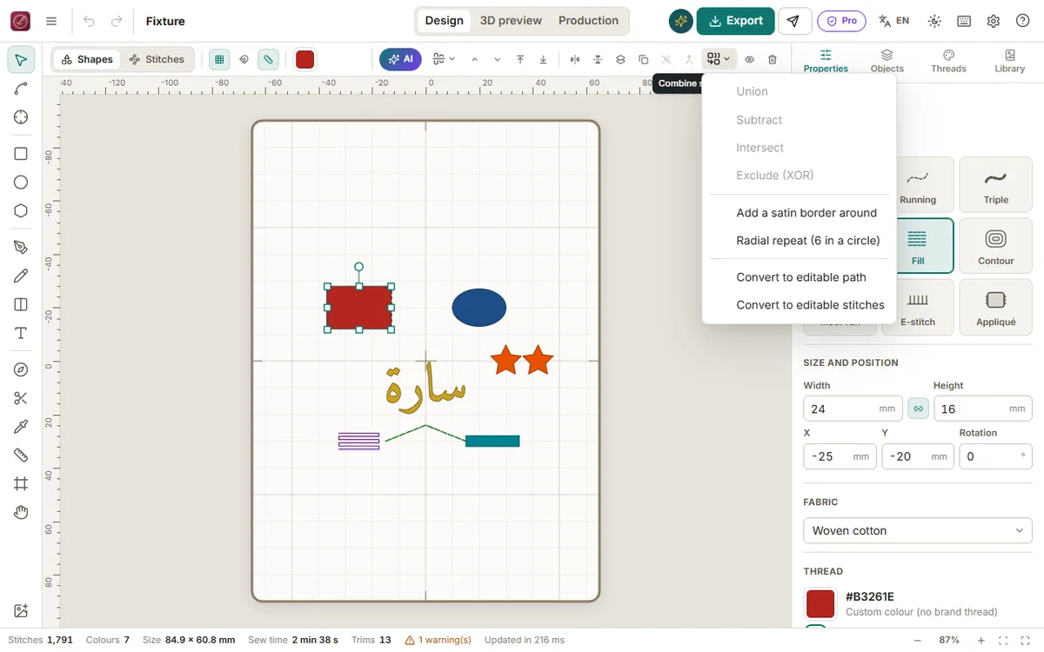
Task: Collapse the Combine shapes dropdown
Action: tap(719, 59)
